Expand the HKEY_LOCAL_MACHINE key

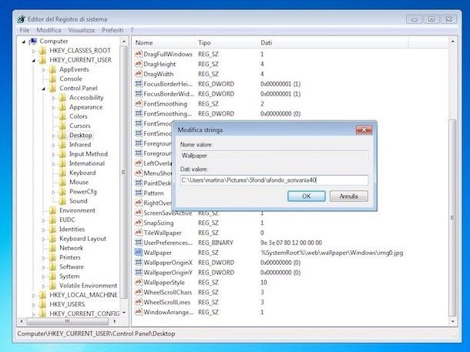pyautogui.click(x=34, y=295)
